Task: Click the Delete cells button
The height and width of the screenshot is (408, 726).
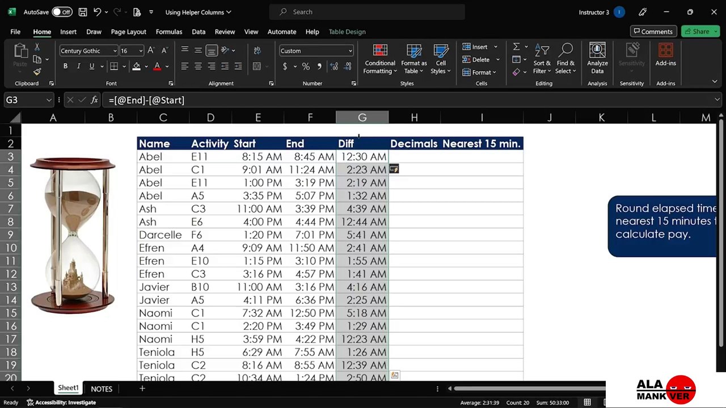Action: (x=476, y=59)
